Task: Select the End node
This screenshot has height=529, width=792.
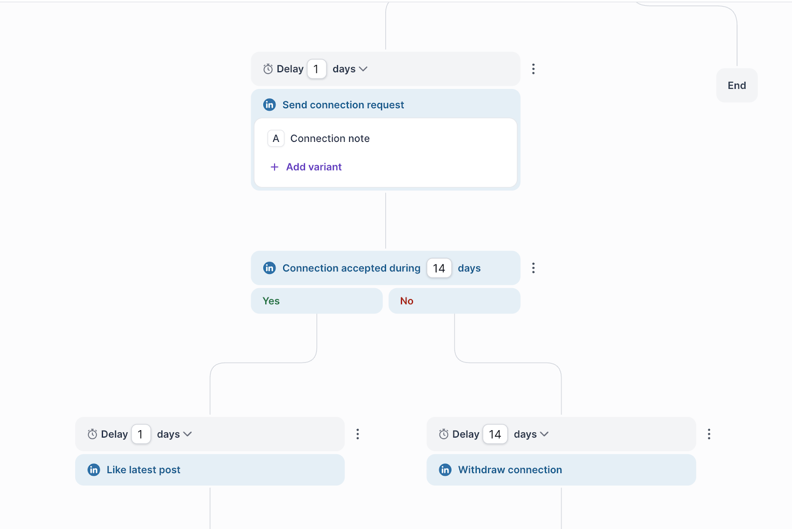Action: (x=737, y=85)
